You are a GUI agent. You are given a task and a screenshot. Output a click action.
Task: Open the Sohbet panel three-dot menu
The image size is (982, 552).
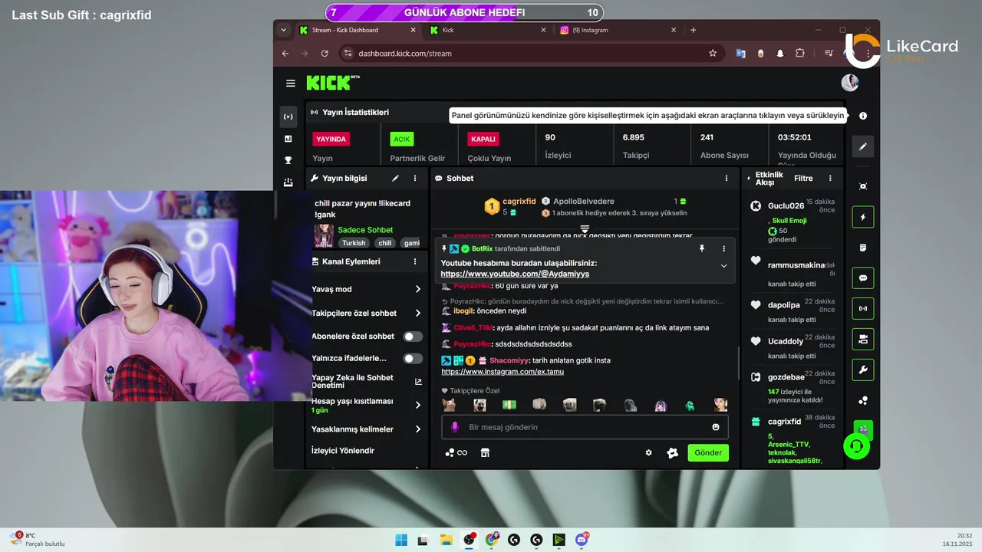(727, 178)
